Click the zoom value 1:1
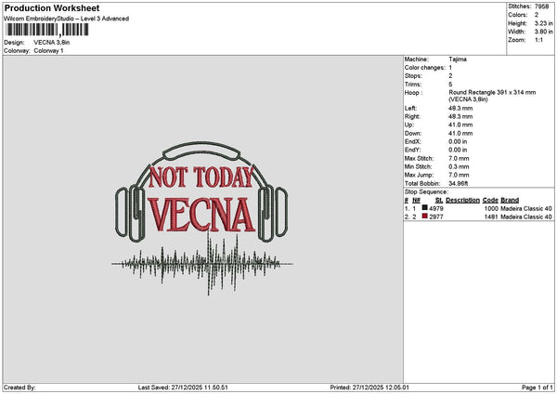 point(538,40)
